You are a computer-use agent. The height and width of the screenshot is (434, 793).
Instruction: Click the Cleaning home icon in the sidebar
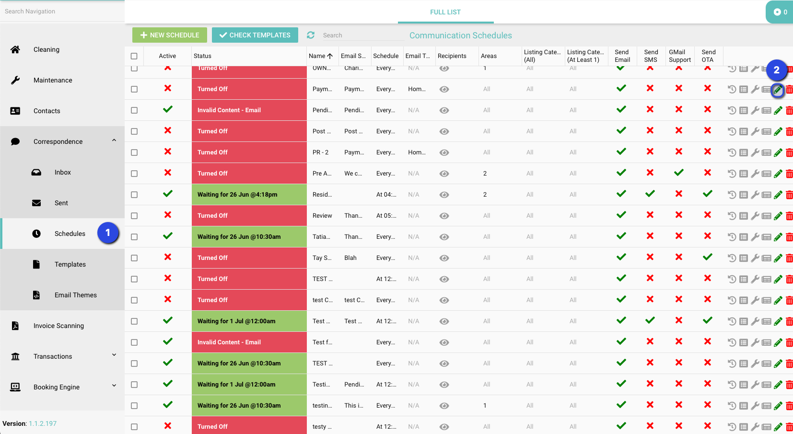click(x=15, y=49)
